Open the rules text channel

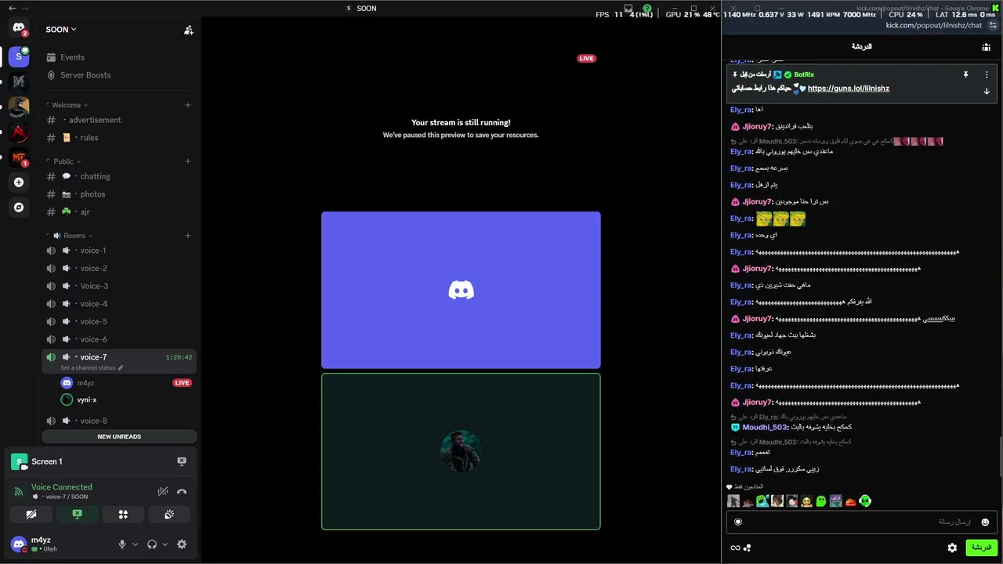point(119,138)
